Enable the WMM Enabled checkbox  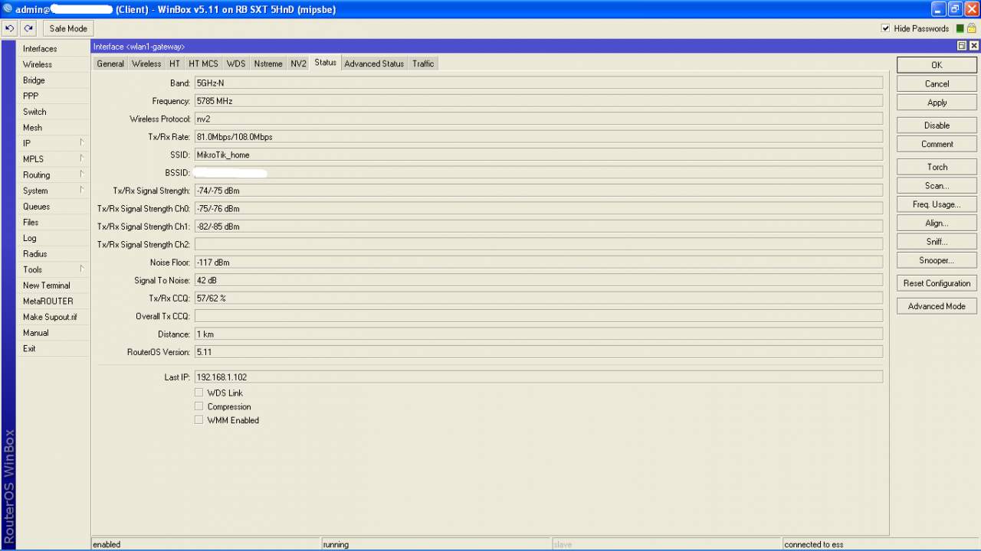(198, 420)
